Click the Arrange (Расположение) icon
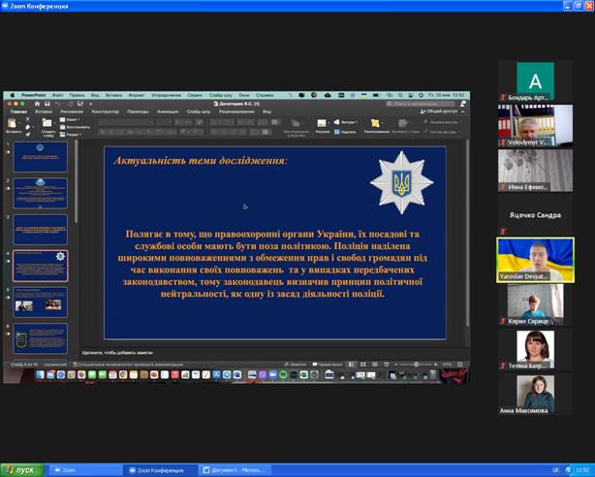 pyautogui.click(x=375, y=123)
